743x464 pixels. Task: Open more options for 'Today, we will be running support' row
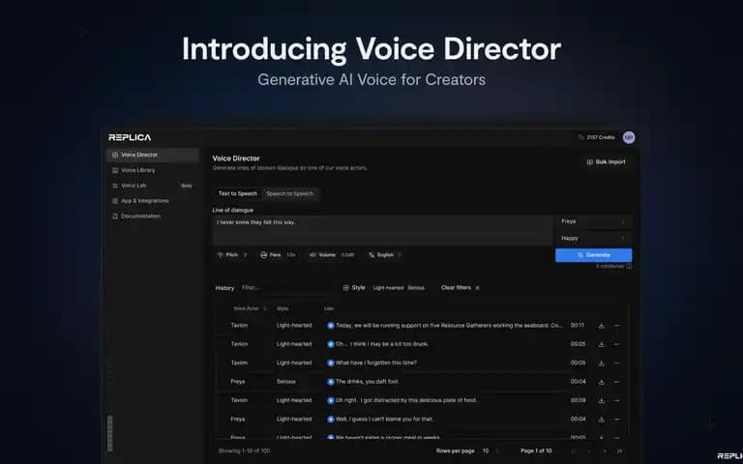(616, 326)
